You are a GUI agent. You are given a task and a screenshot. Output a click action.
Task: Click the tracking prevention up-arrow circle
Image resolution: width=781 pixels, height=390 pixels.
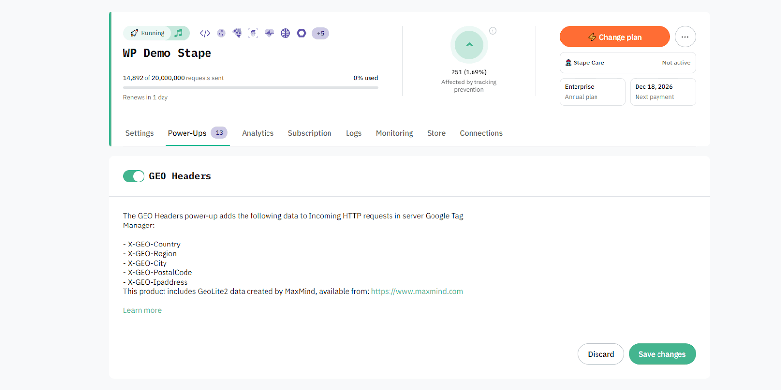coord(469,45)
